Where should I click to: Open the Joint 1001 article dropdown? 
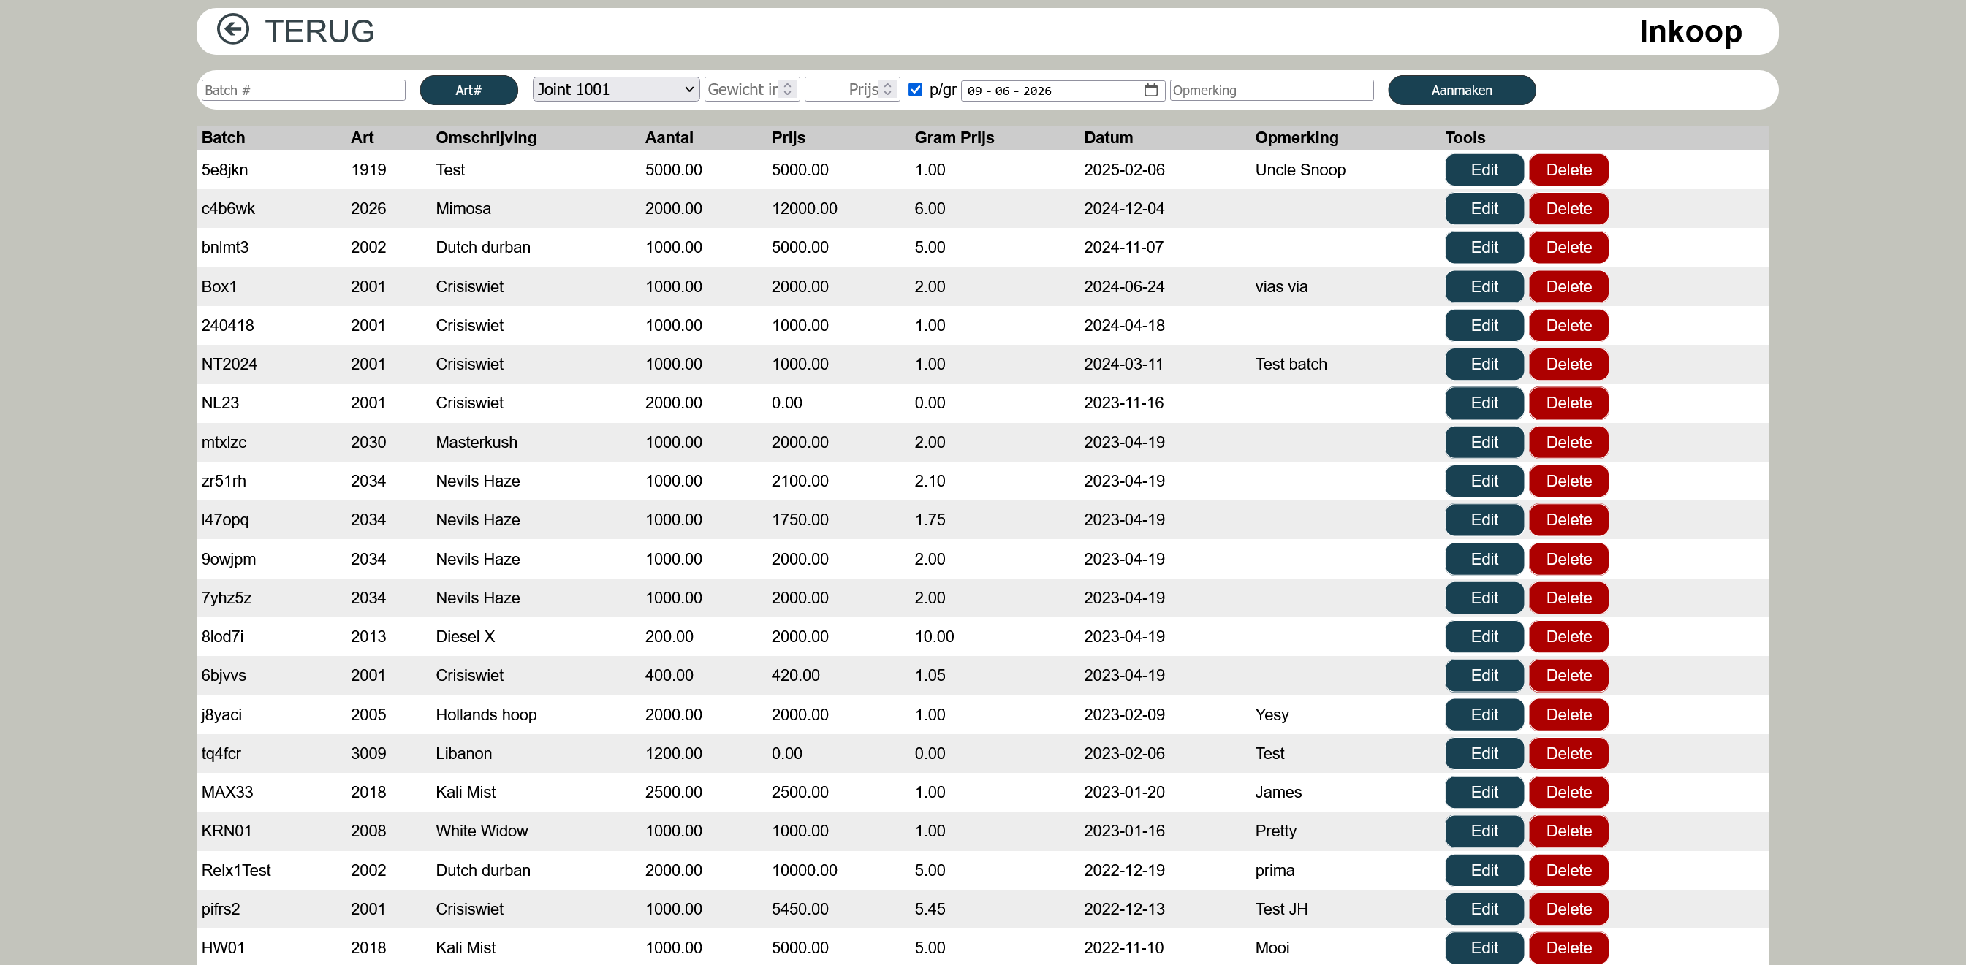[x=615, y=89]
